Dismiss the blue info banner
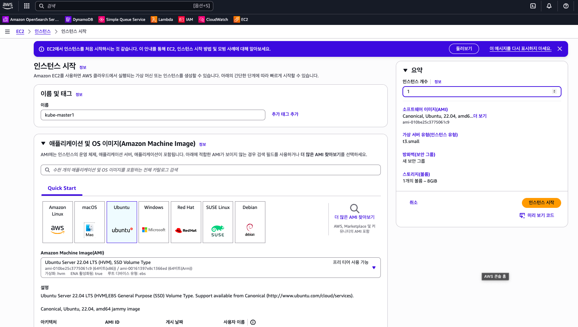Image resolution: width=578 pixels, height=327 pixels. pyautogui.click(x=560, y=49)
